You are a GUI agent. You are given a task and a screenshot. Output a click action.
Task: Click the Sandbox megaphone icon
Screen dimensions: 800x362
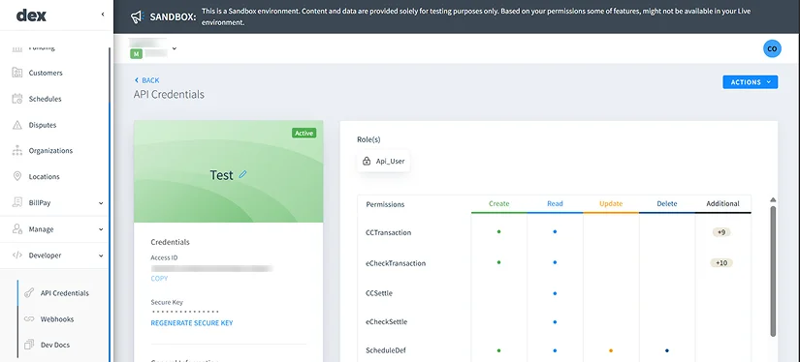tap(138, 16)
